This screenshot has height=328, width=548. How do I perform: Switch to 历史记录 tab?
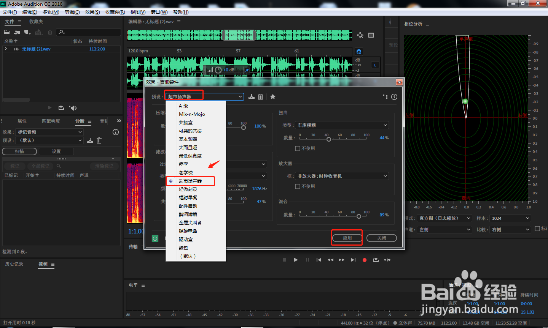coord(14,264)
